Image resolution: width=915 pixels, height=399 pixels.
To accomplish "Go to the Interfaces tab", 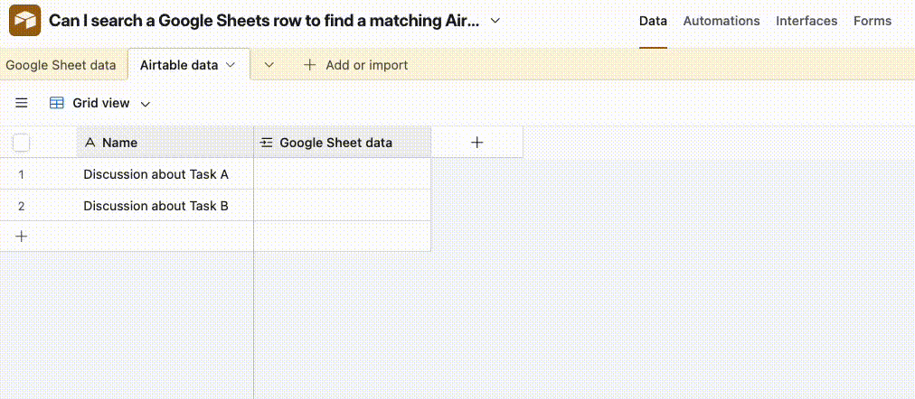I will point(807,21).
